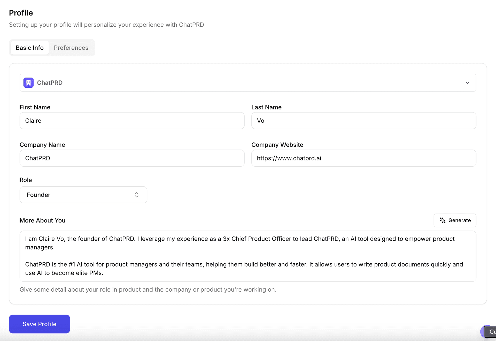The height and width of the screenshot is (341, 496).
Task: Select the Basic Info tab
Action: pyautogui.click(x=29, y=48)
